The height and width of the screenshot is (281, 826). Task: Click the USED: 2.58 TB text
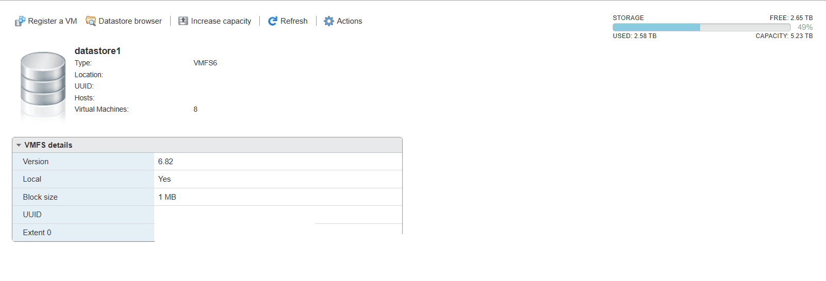635,36
